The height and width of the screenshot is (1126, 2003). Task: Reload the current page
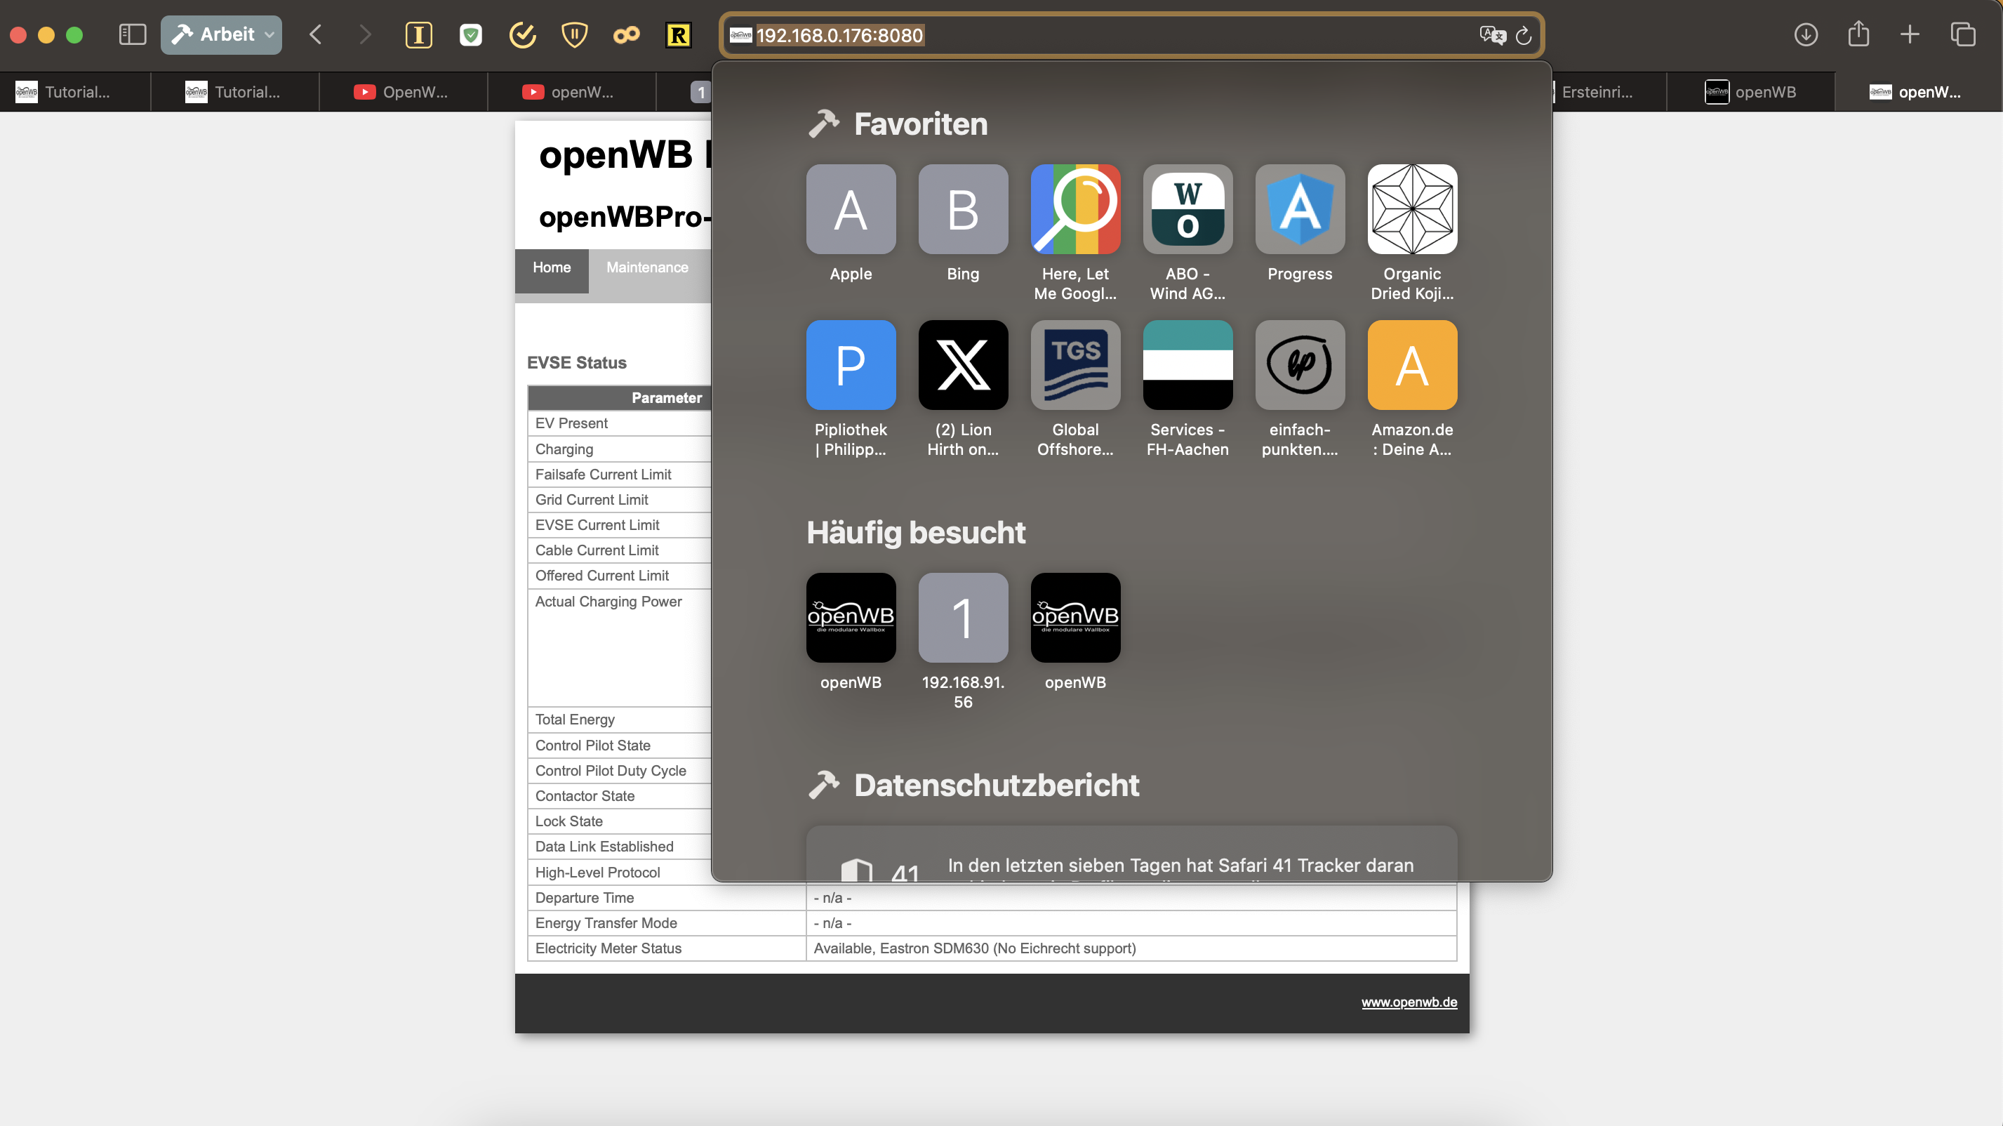[x=1523, y=35]
